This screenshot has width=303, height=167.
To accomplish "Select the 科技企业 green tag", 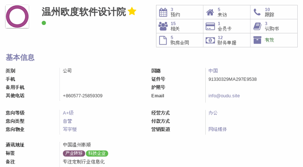I will point(97,153).
